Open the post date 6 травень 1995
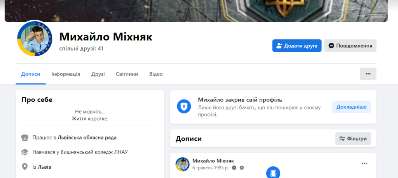This screenshot has width=398, height=178. (x=210, y=168)
